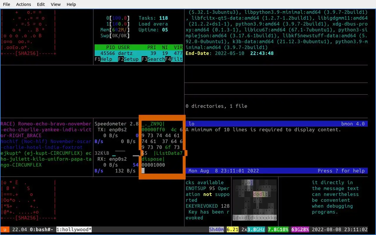Viewport: 376px width, 235px height.
Task: Open the Help menu
Action: [x=71, y=4]
